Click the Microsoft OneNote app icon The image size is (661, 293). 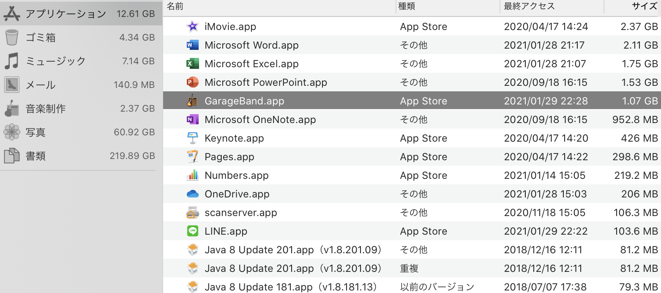tap(192, 120)
